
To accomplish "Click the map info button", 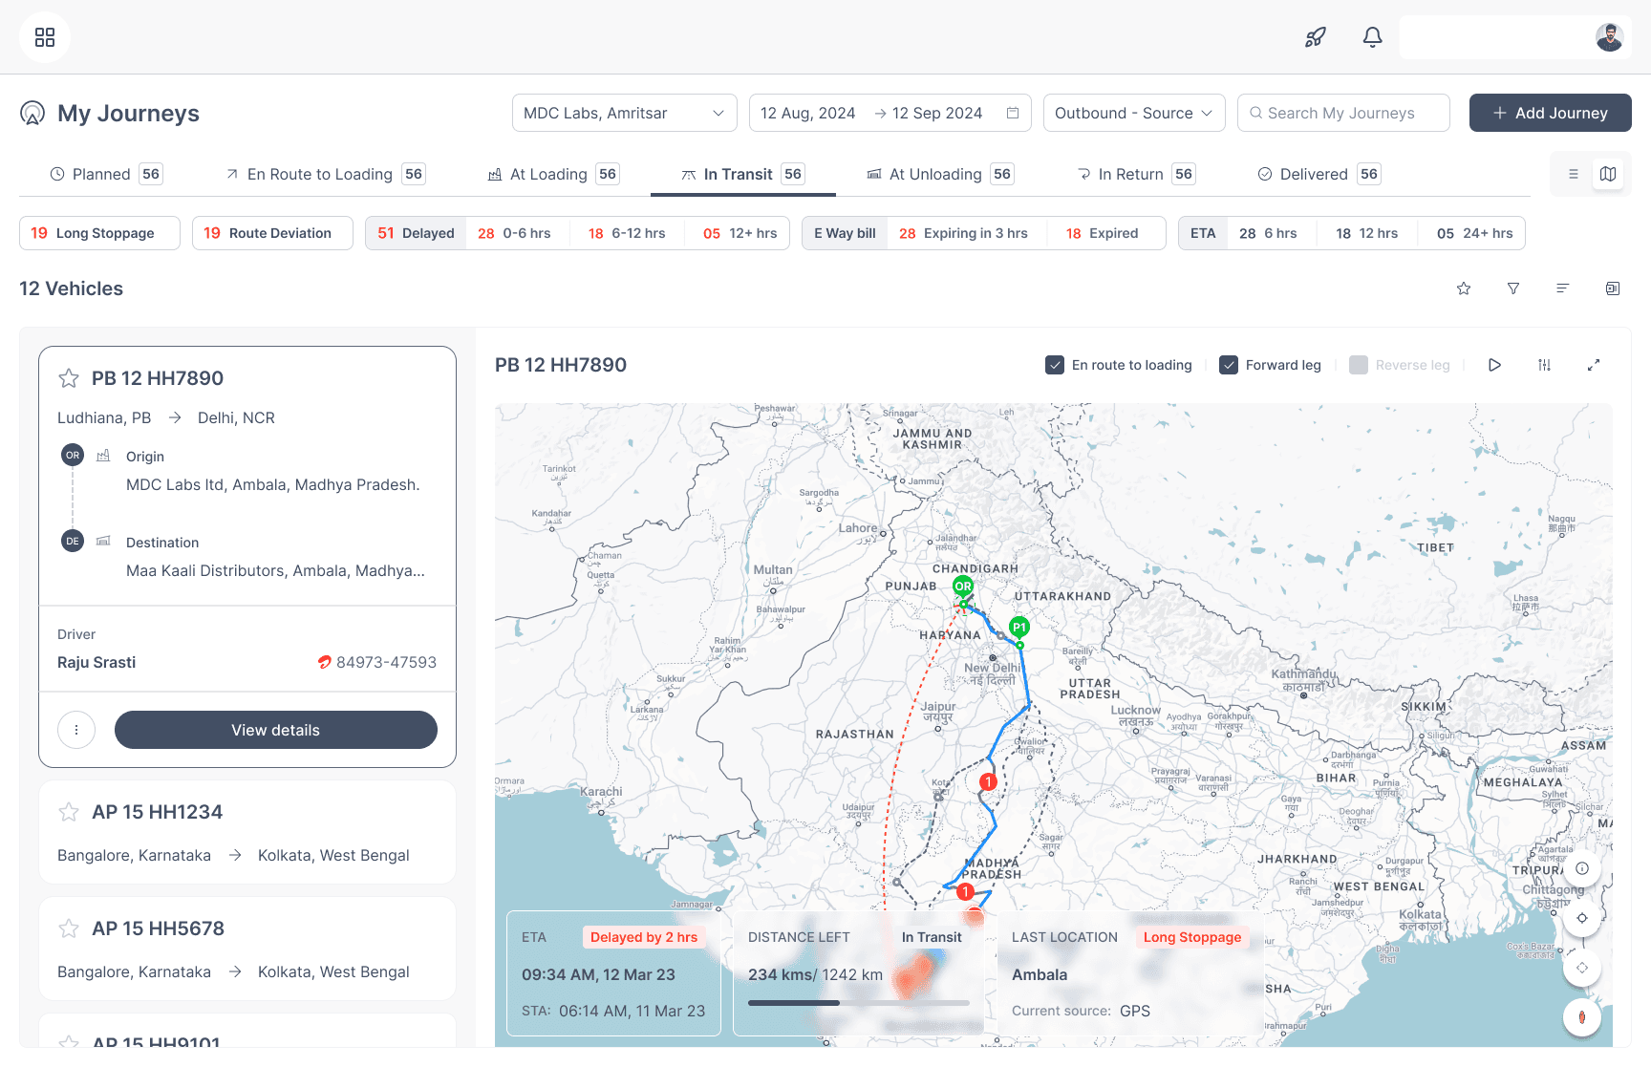I will tap(1582, 868).
